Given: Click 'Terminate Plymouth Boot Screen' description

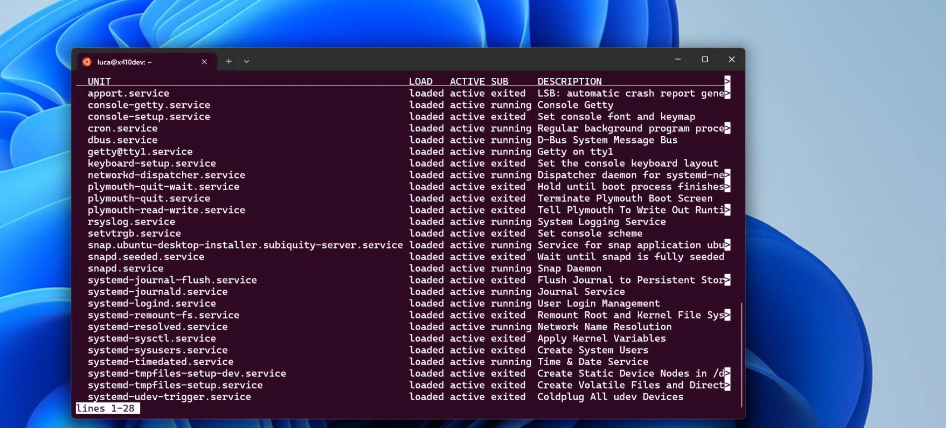Looking at the screenshot, I should tap(625, 198).
